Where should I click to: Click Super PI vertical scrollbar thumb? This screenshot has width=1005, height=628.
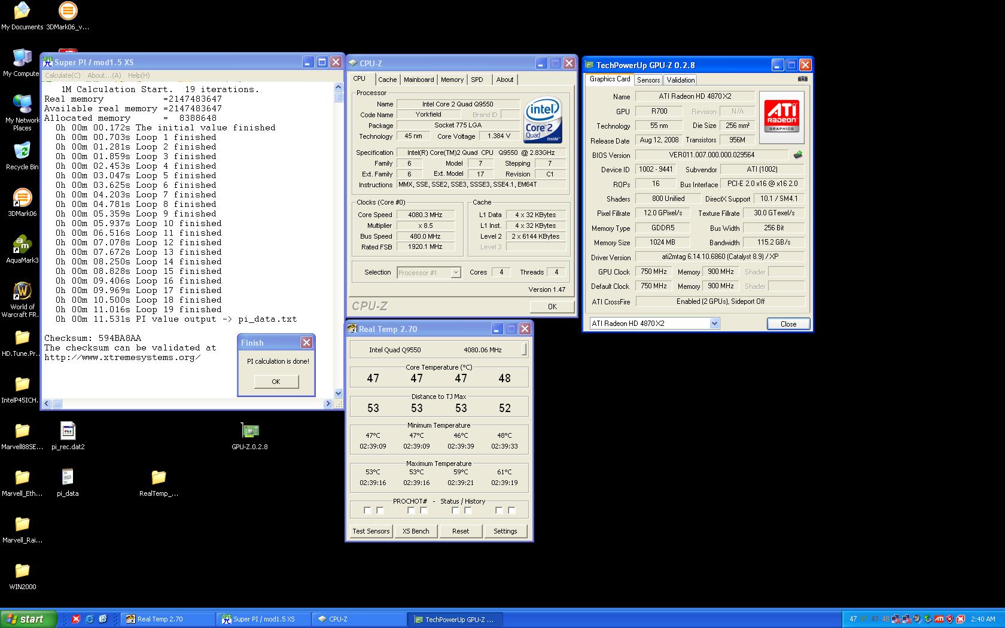click(x=339, y=97)
